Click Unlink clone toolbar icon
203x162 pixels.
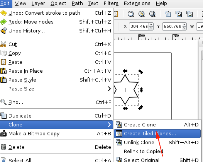pos(189,14)
